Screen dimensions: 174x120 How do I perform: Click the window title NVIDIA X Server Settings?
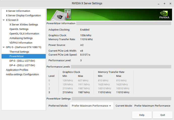point(87,4)
